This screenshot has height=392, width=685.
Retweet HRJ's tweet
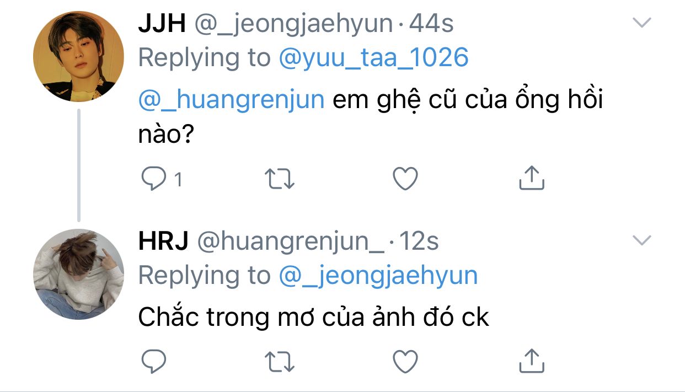280,361
